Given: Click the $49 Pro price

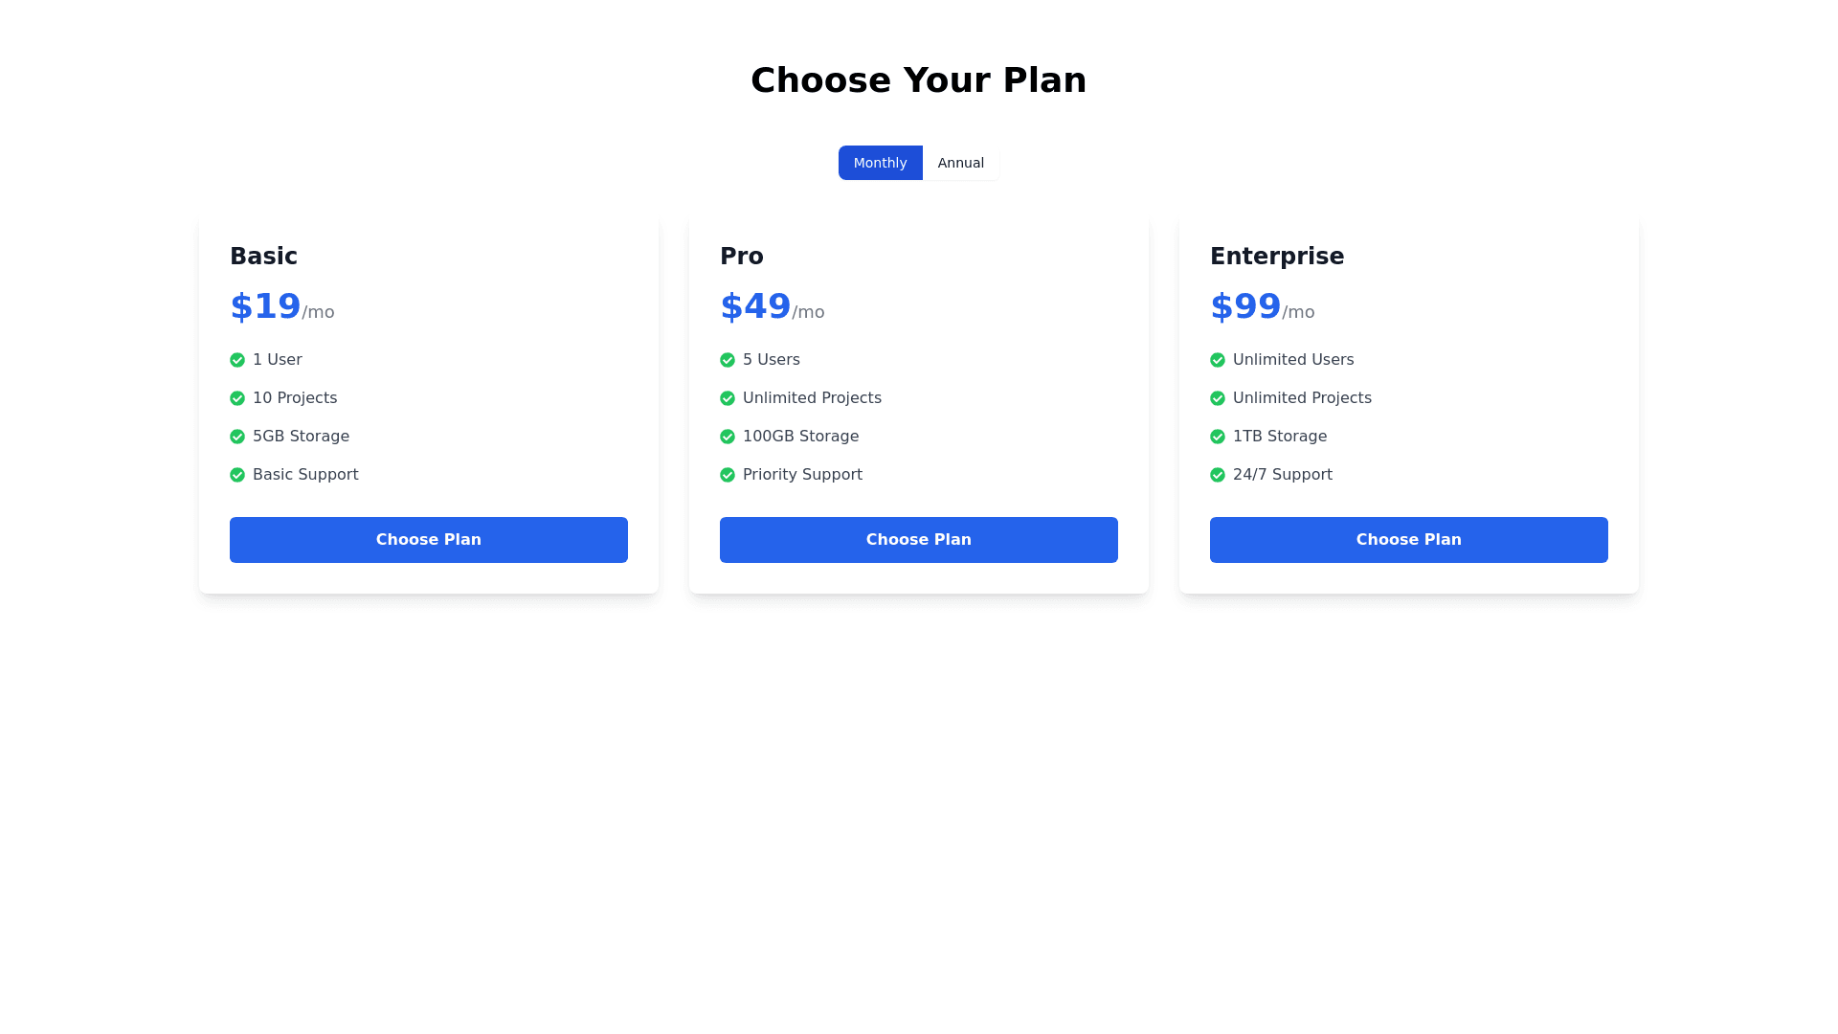Looking at the screenshot, I should pyautogui.click(x=755, y=306).
